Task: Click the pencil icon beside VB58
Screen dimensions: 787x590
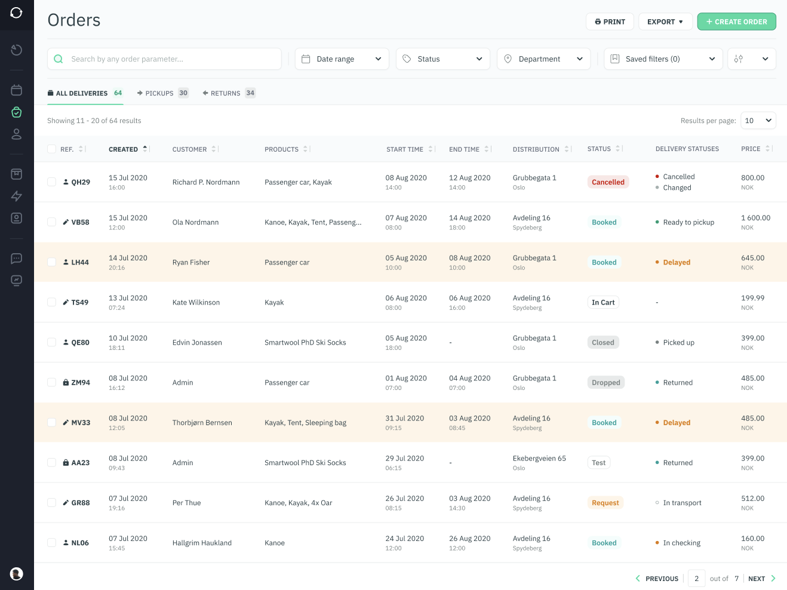Action: click(66, 222)
